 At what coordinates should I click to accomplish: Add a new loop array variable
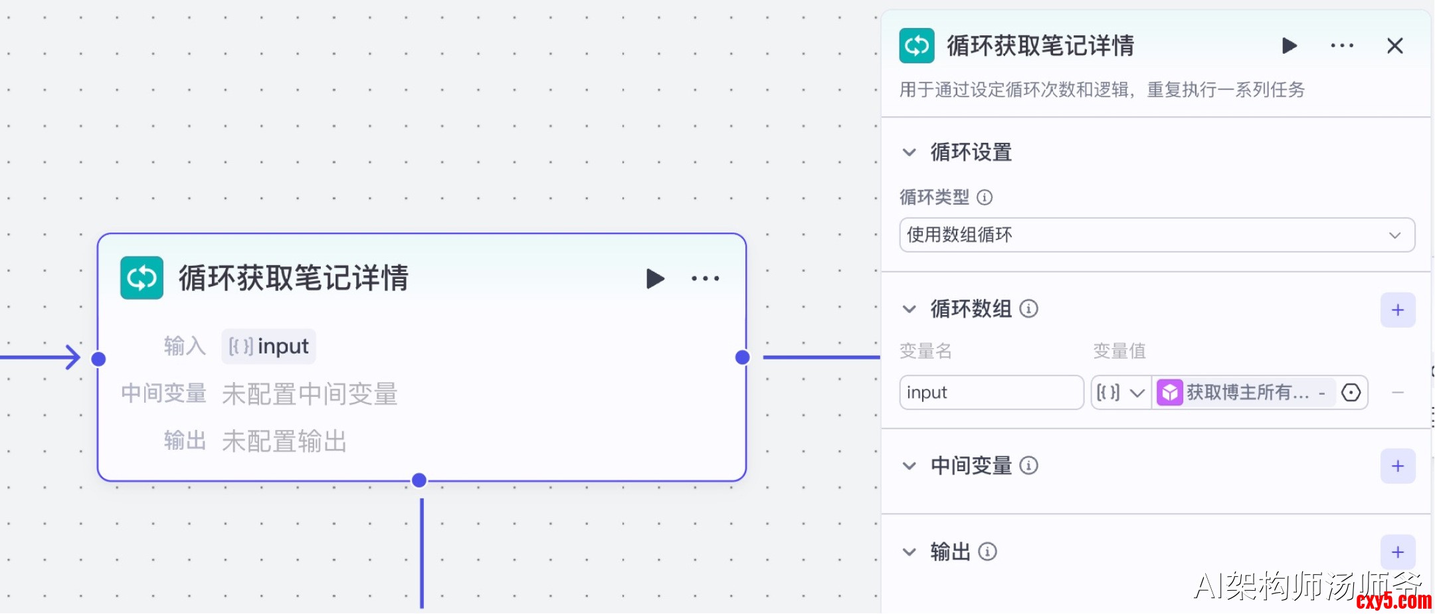coord(1397,310)
